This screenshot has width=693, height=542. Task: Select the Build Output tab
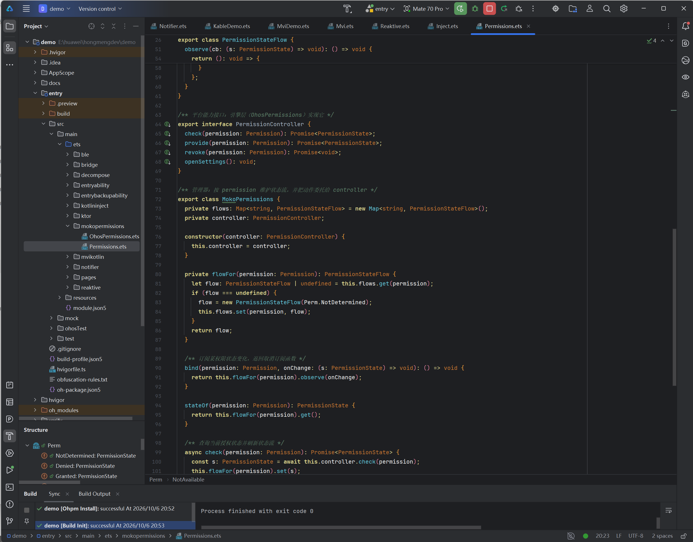[95, 494]
